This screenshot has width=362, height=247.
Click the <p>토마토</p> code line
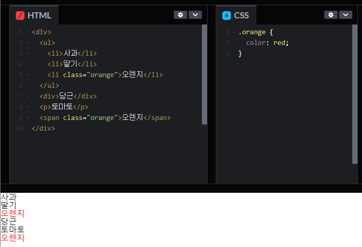64,107
